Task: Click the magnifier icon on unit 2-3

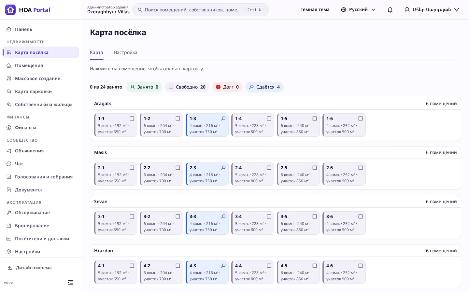Action: click(223, 168)
